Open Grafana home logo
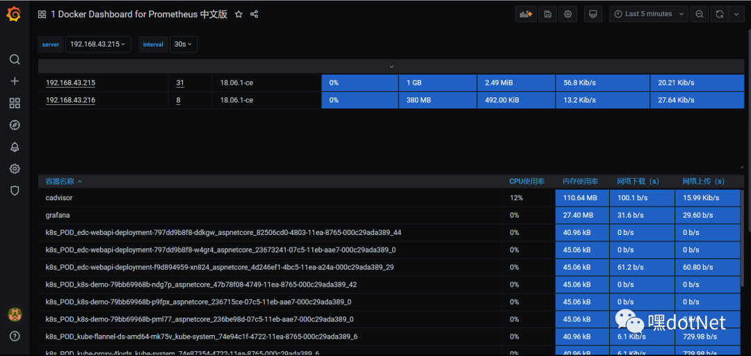The image size is (751, 356). click(14, 15)
